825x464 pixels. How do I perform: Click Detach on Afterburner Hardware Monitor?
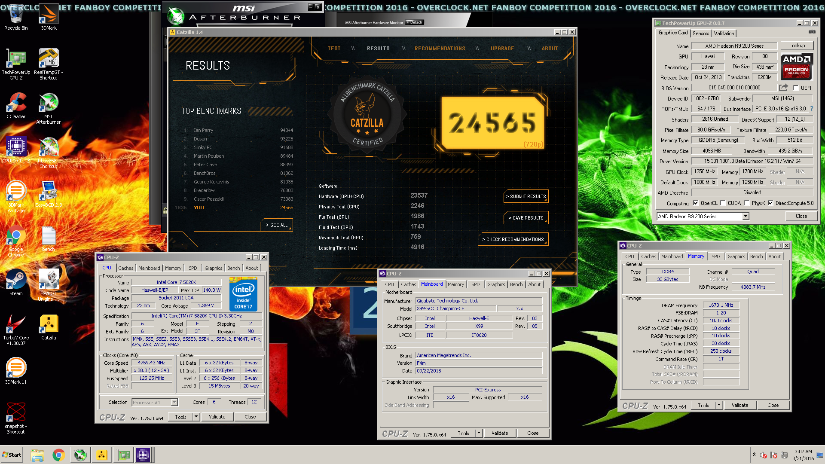(x=415, y=22)
